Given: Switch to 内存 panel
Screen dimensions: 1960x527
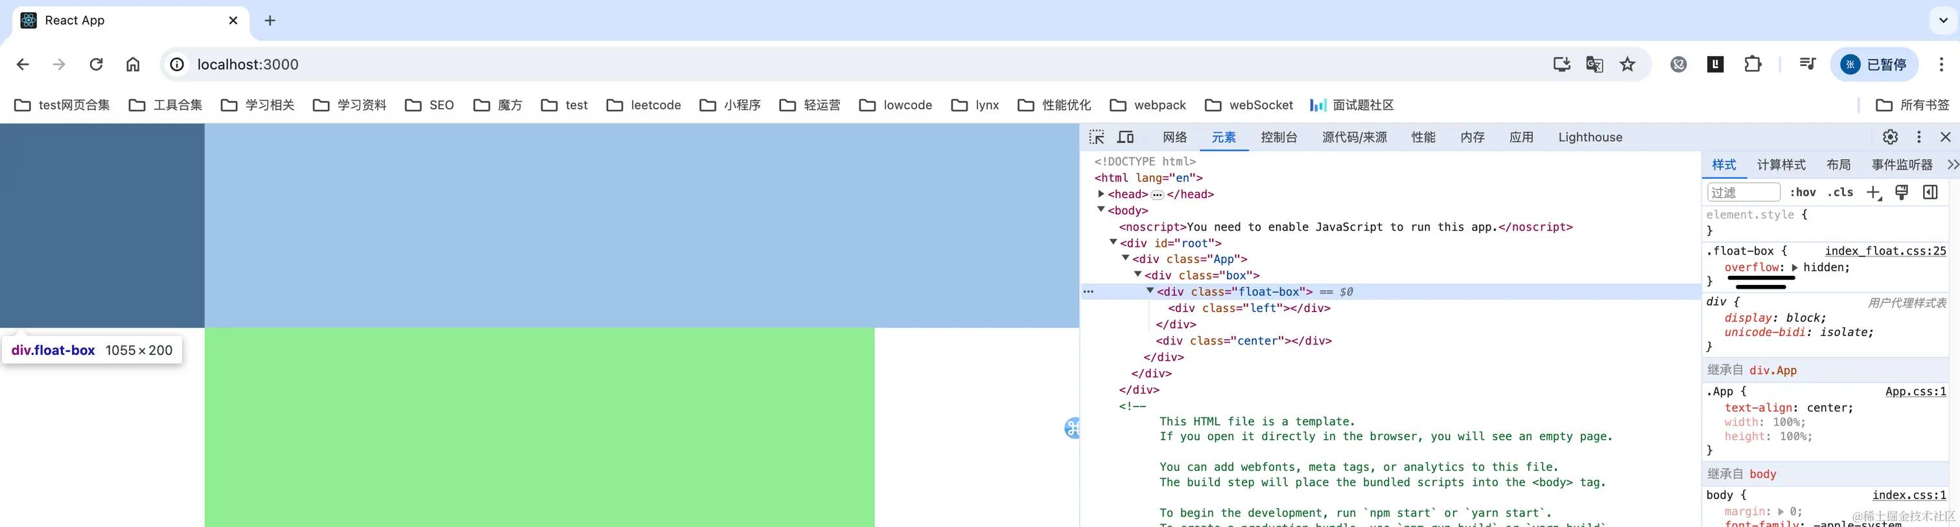Looking at the screenshot, I should pyautogui.click(x=1473, y=137).
